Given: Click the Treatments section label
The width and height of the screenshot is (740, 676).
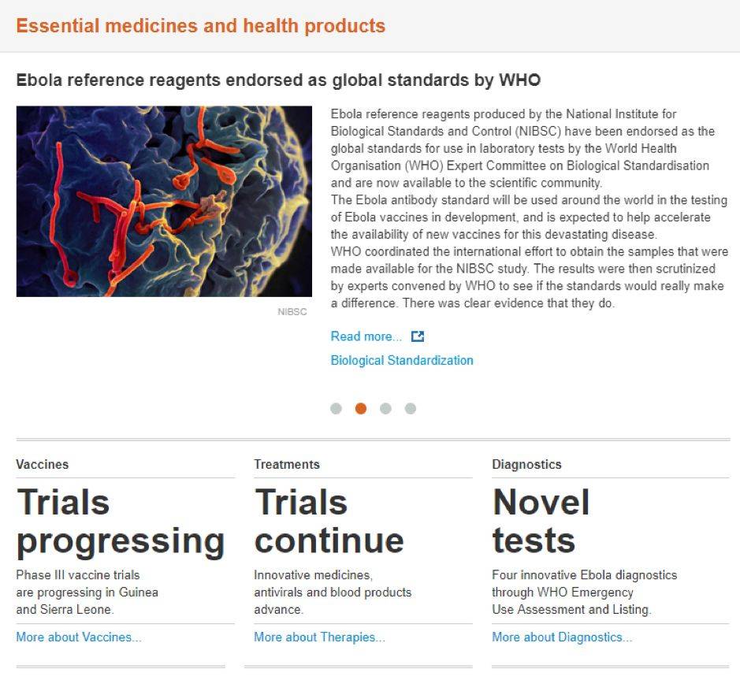Looking at the screenshot, I should click(x=287, y=464).
